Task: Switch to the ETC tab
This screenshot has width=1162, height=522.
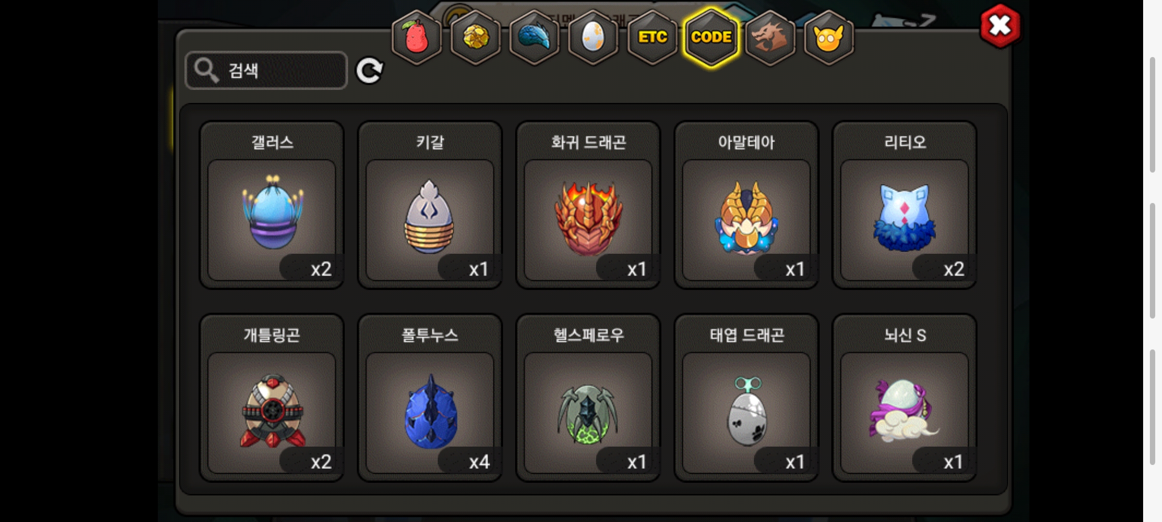Action: click(652, 37)
